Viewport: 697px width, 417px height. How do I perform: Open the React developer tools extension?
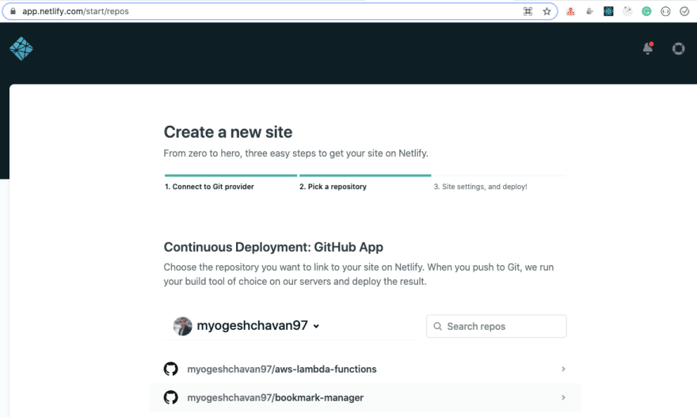608,12
